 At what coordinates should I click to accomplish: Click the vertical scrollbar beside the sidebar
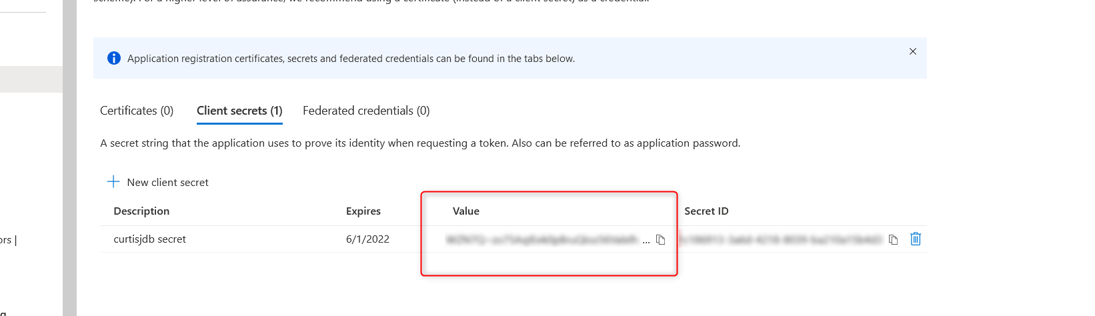[x=69, y=158]
